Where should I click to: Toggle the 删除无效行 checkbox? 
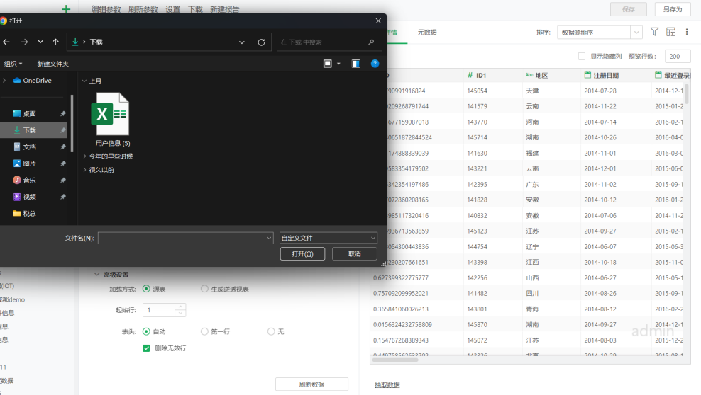[146, 348]
